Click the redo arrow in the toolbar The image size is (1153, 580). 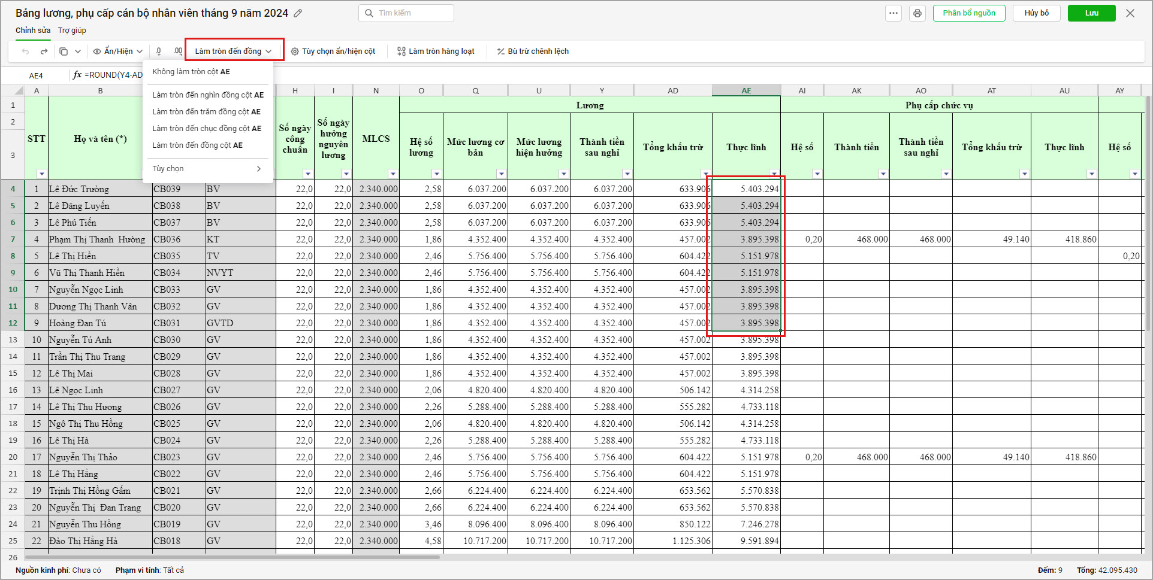(44, 51)
